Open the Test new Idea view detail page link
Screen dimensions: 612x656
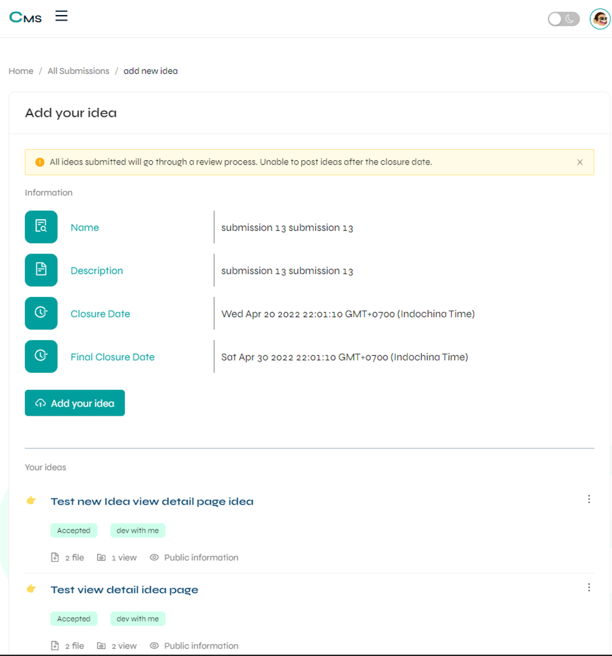coord(152,501)
